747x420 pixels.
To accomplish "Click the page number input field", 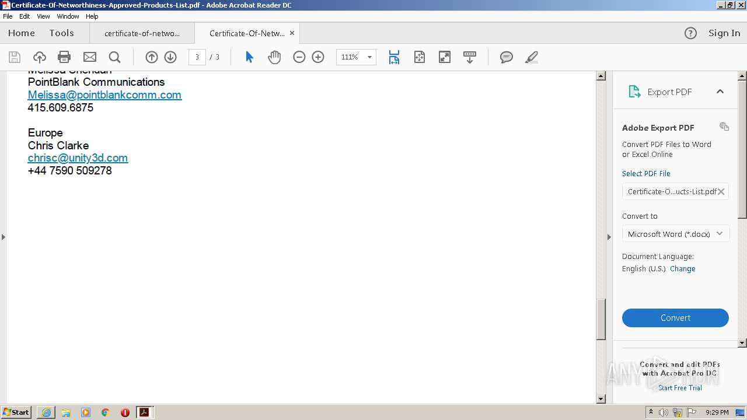I will (197, 57).
